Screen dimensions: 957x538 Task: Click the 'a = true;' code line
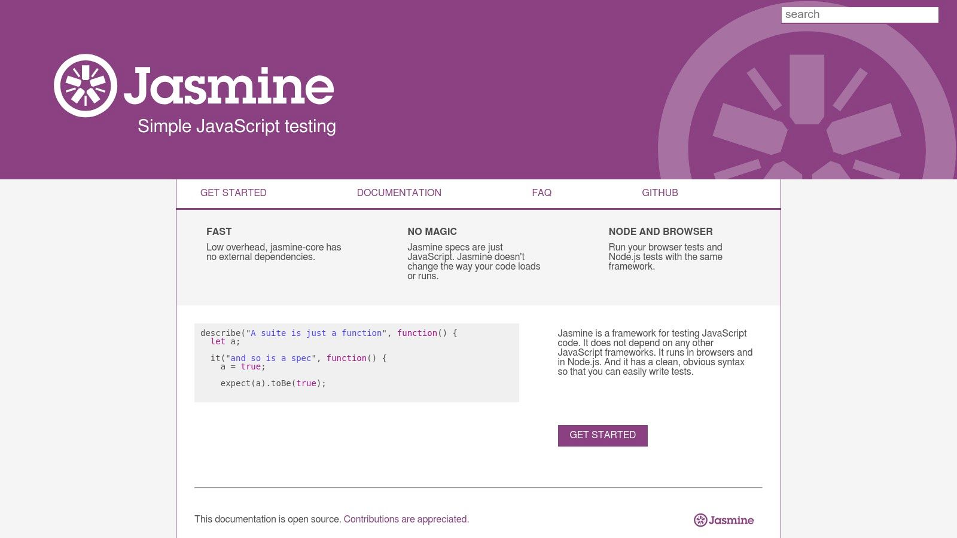[243, 366]
